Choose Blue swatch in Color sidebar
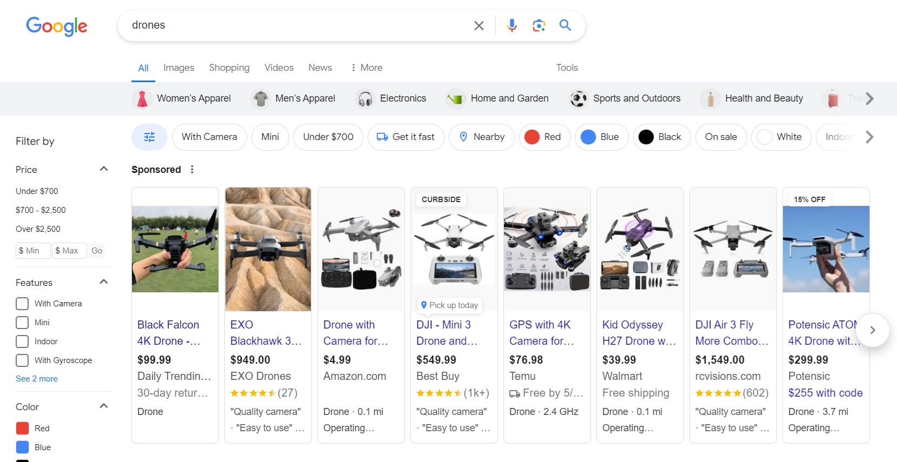 [x=22, y=447]
